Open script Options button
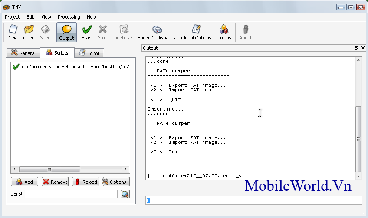The image size is (368, 218). [x=116, y=182]
